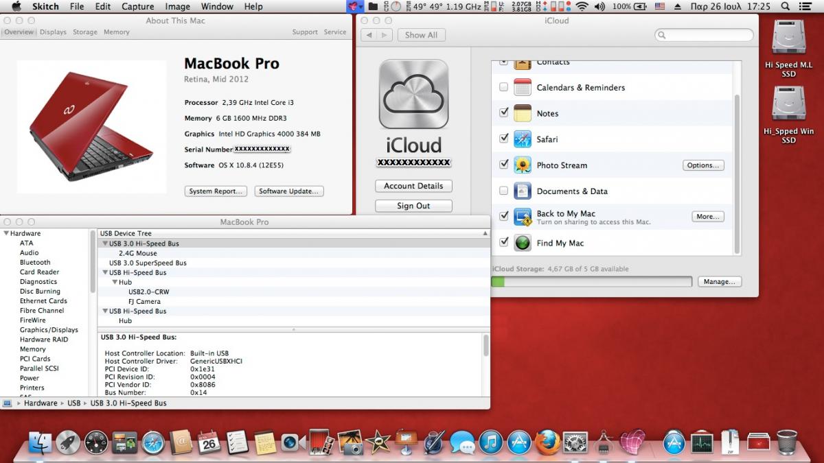
Task: Select FJ Camera in USB tree
Action: 144,301
